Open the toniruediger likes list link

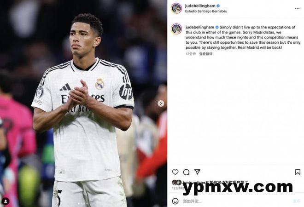click(x=194, y=183)
